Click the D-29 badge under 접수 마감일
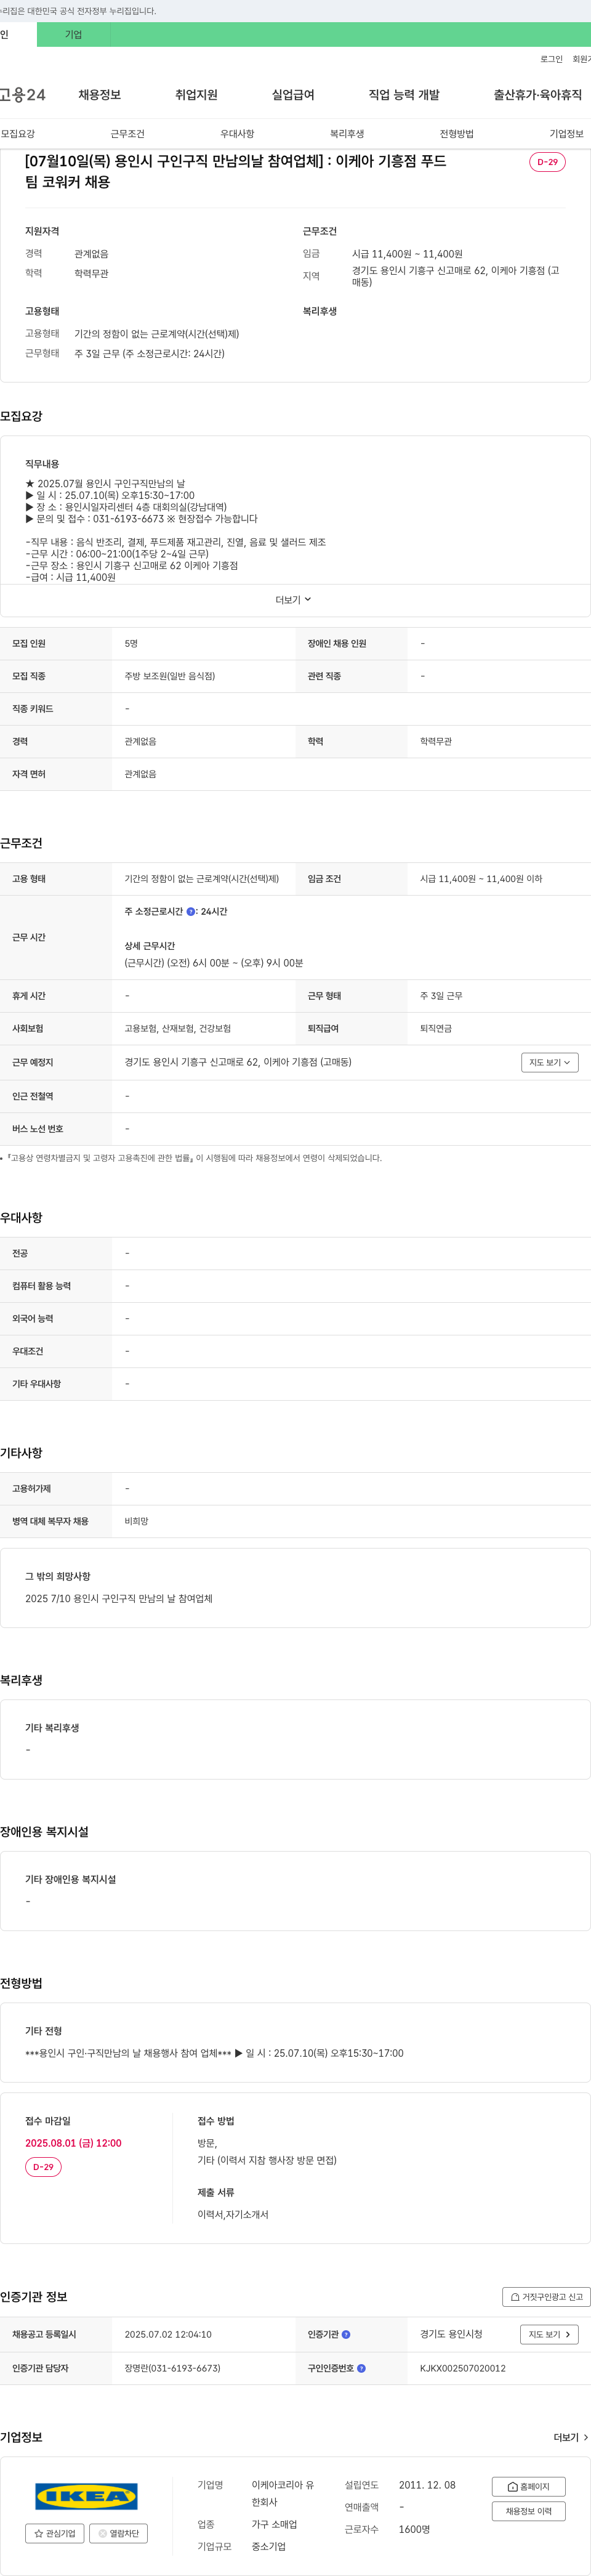Screen dimensions: 591x2576 [x=43, y=2167]
